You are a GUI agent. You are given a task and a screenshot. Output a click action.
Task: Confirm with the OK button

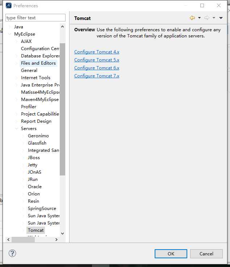pyautogui.click(x=171, y=254)
